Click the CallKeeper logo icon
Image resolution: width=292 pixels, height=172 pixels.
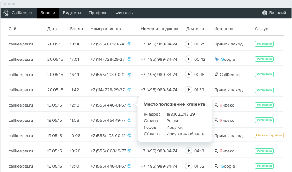click(x=6, y=13)
